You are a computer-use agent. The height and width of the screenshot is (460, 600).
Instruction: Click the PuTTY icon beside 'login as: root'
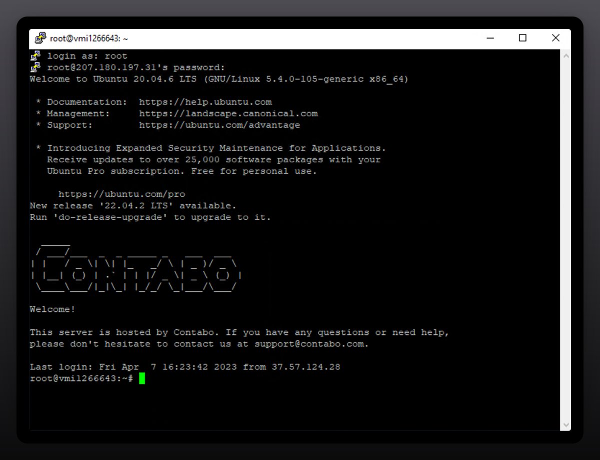coord(35,56)
